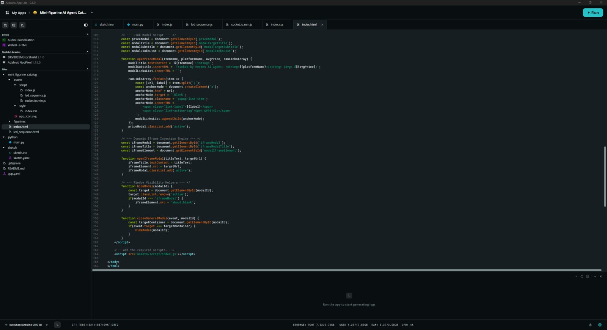607x330 pixels.
Task: Collapse the style folder
Action: 15,106
